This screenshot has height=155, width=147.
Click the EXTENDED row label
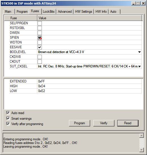[18, 81]
